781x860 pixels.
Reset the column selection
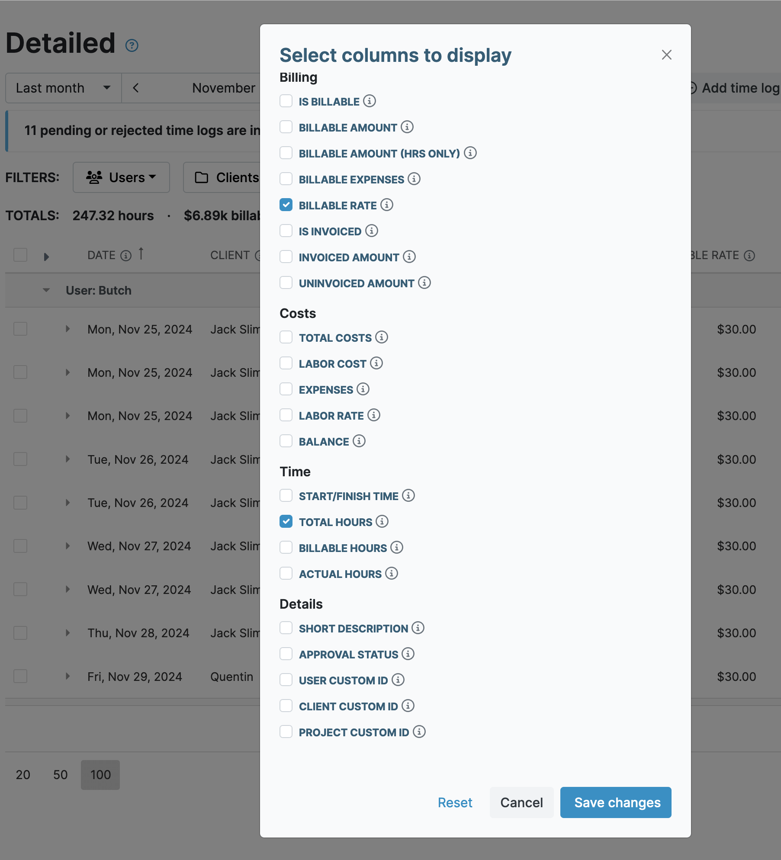(455, 802)
